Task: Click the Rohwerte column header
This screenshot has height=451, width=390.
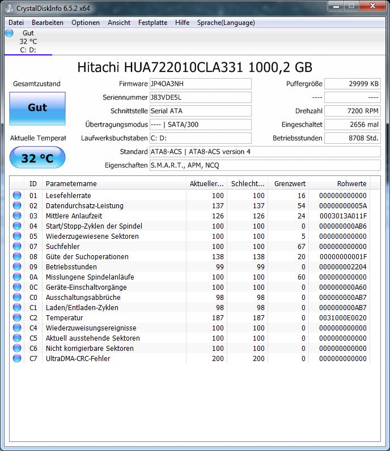Action: (340, 183)
